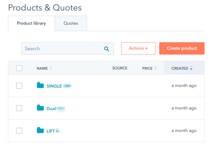The image size is (216, 152).
Task: Open the Actions dropdown menu
Action: 138,48
